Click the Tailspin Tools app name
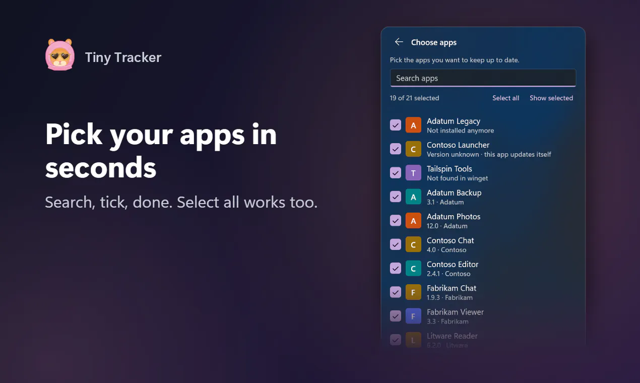This screenshot has height=383, width=640. [450, 169]
